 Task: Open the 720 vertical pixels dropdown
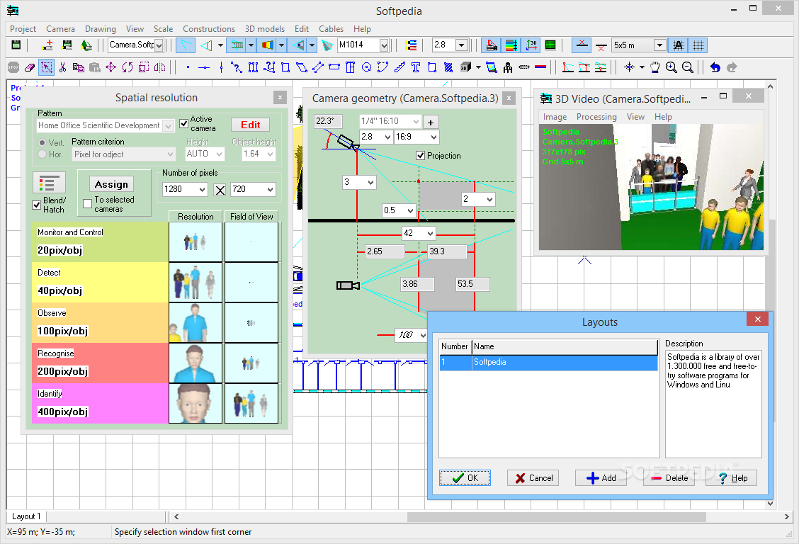pos(270,189)
